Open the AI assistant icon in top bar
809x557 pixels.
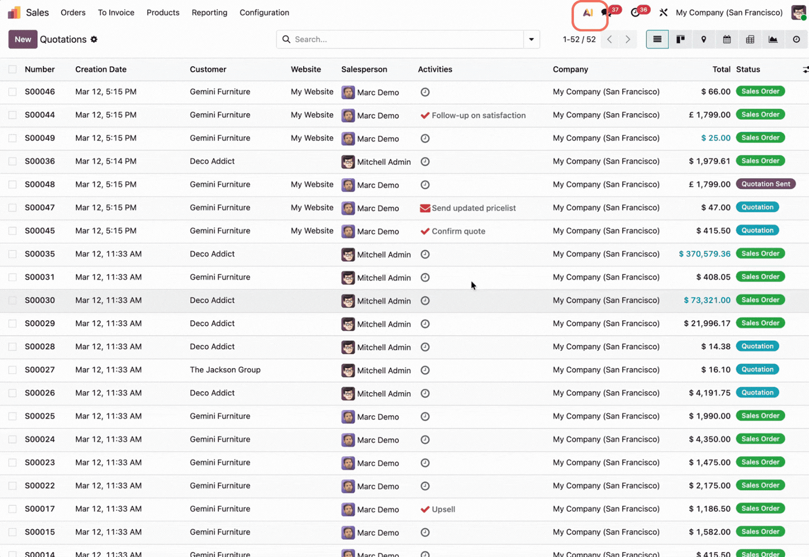[588, 13]
